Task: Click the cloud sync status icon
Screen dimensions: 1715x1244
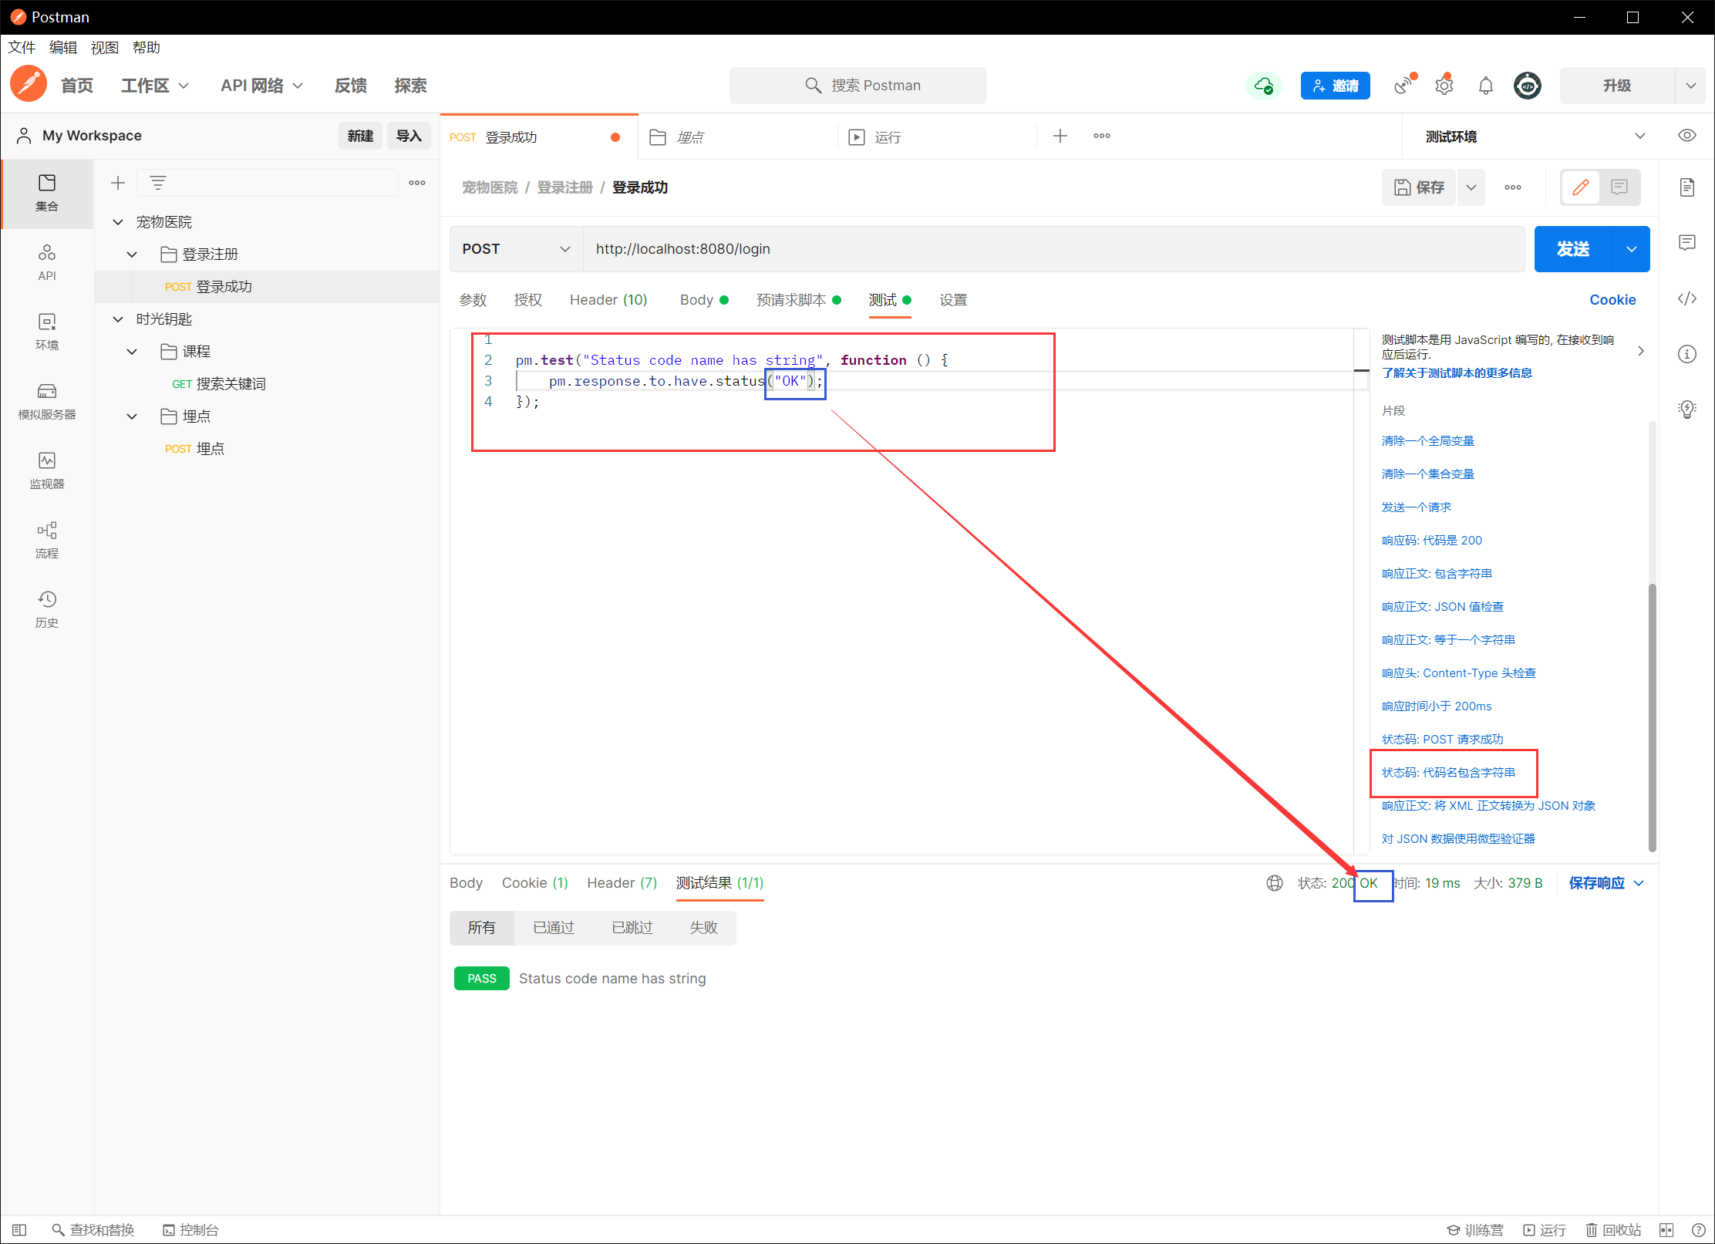Action: pyautogui.click(x=1263, y=86)
